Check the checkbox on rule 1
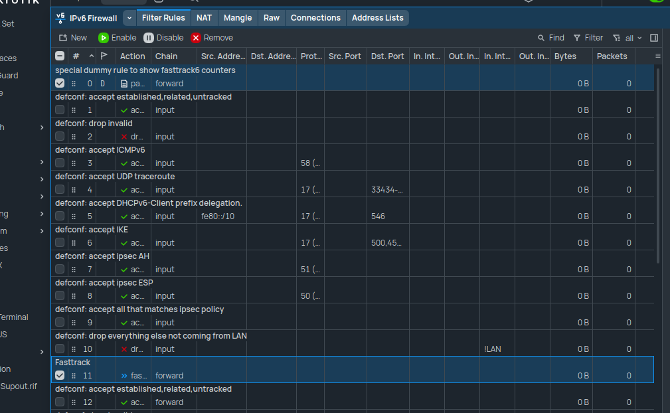Image resolution: width=670 pixels, height=413 pixels. pyautogui.click(x=59, y=110)
